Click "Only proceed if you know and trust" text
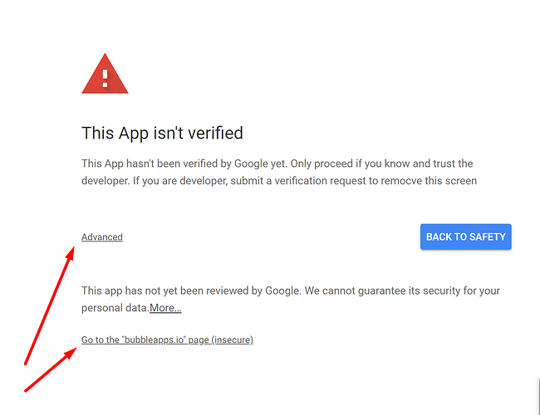 (373, 164)
